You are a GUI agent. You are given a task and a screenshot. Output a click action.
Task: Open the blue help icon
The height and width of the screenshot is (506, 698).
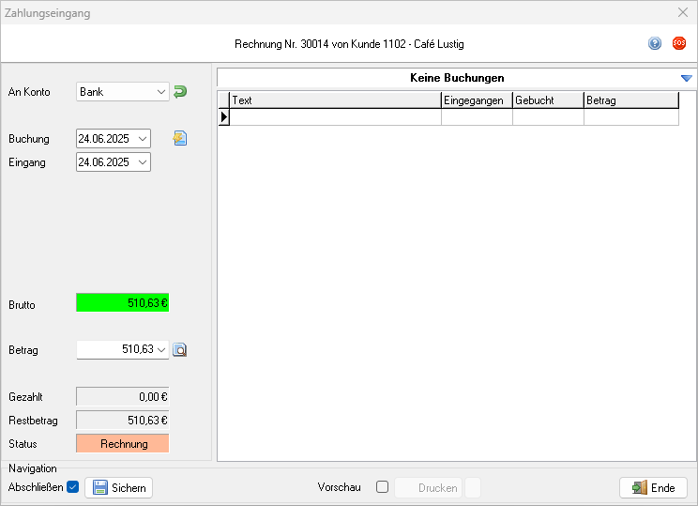(x=655, y=43)
